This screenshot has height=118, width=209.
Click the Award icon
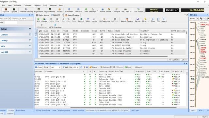tap(164, 20)
